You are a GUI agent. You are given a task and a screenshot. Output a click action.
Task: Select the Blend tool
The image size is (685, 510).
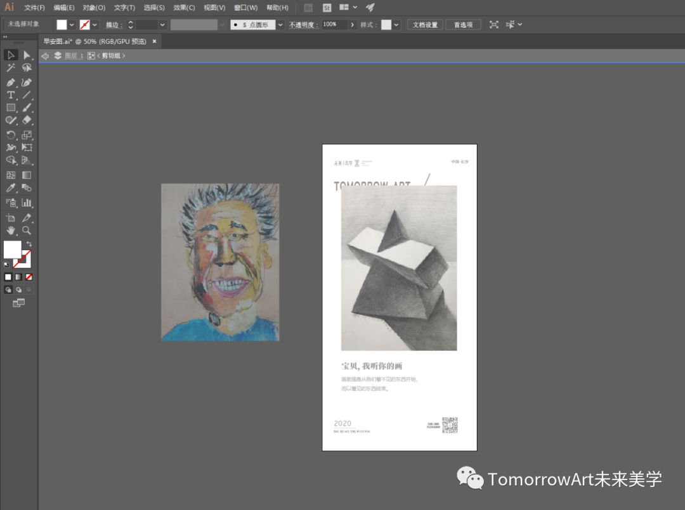tap(27, 188)
